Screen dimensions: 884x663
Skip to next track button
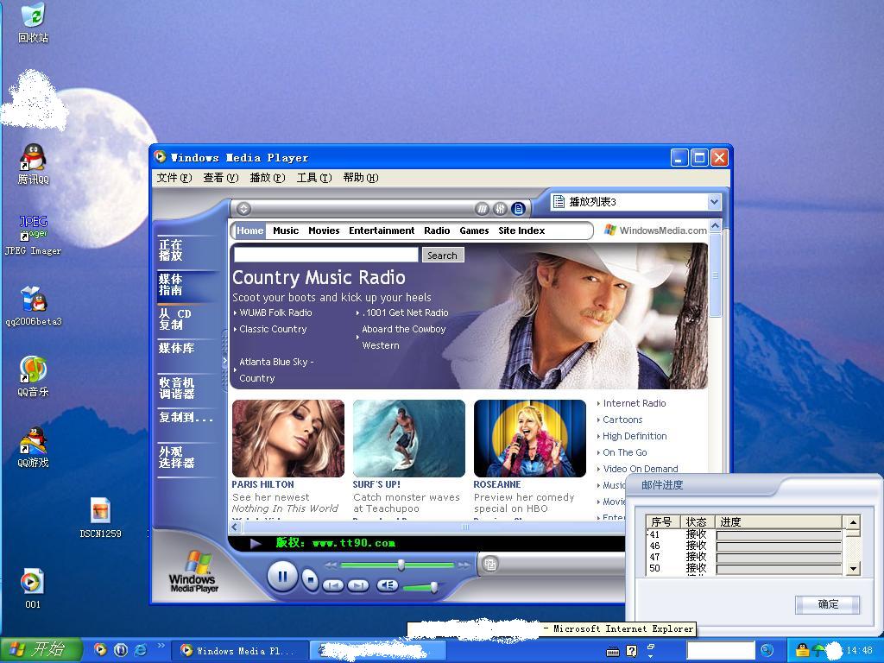pyautogui.click(x=358, y=586)
